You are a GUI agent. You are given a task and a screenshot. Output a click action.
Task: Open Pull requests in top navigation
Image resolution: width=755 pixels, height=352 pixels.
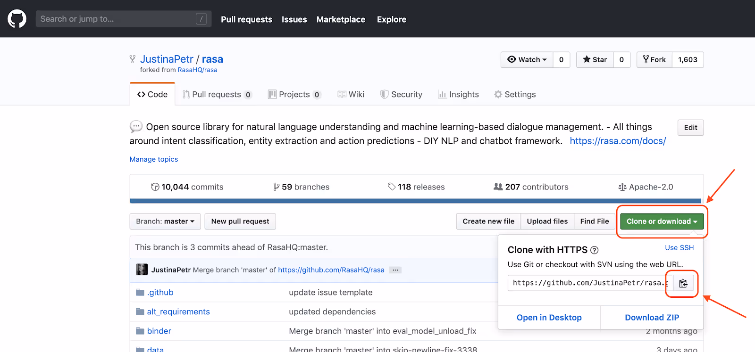[x=246, y=19]
